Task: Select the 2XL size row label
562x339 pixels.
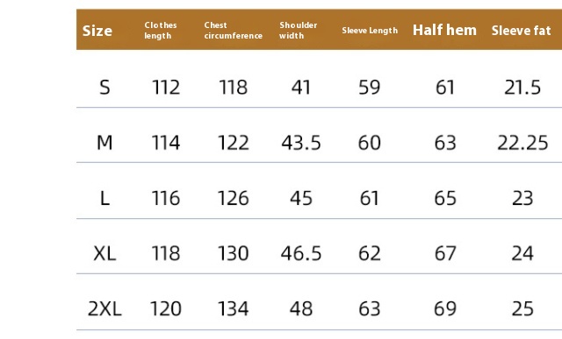Action: pos(104,308)
